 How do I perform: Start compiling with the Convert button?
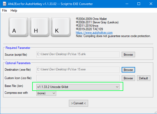coord(78,103)
